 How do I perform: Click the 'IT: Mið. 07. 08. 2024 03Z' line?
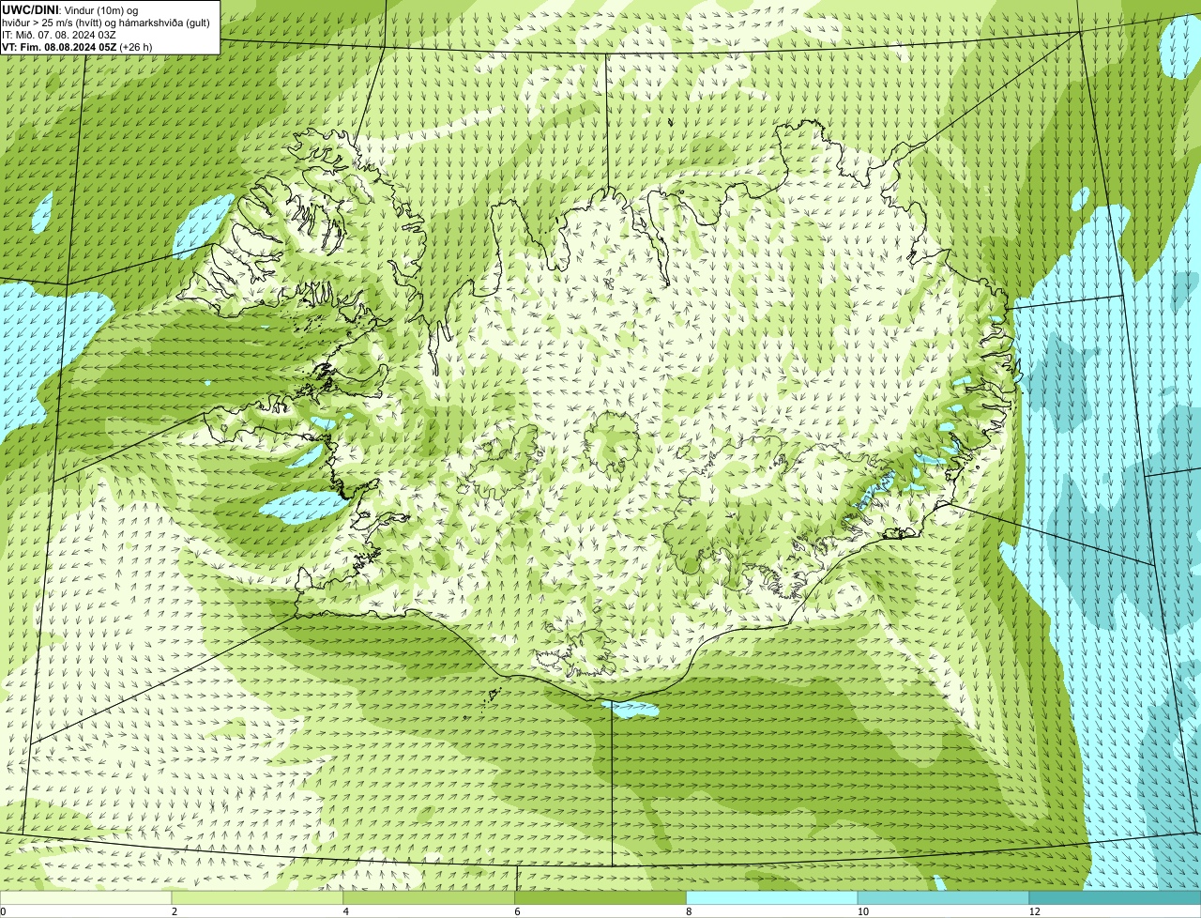point(59,34)
